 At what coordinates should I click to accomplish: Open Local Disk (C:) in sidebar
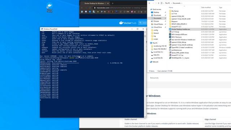pyautogui.click(x=158, y=52)
